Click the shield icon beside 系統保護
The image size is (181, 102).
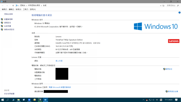2,26
